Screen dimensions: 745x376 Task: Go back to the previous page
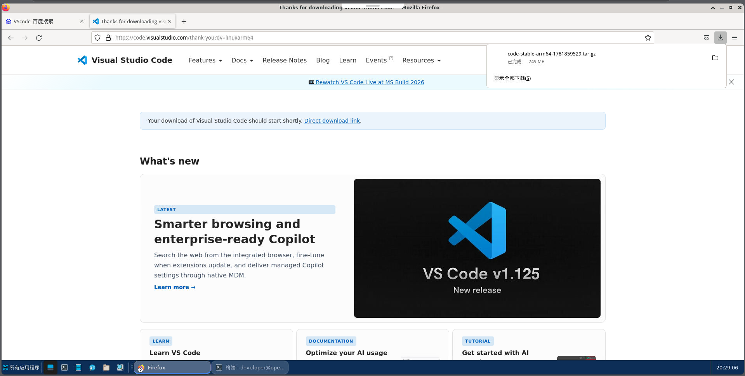[x=11, y=38]
